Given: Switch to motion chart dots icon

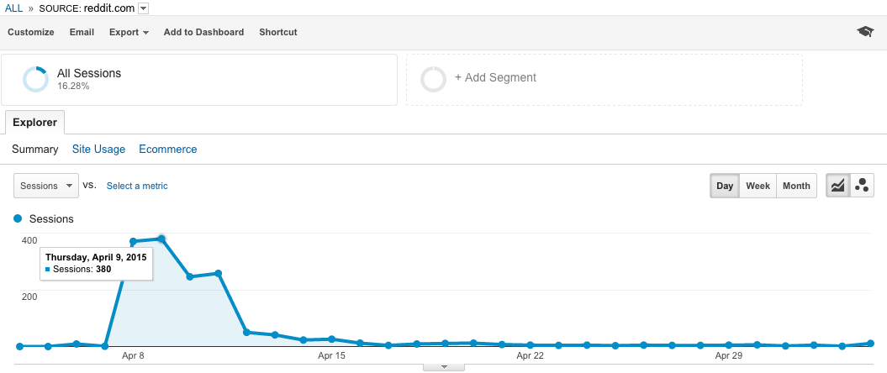Looking at the screenshot, I should (x=862, y=186).
